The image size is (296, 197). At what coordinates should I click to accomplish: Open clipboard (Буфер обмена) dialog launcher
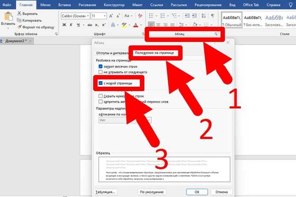tap(56, 34)
